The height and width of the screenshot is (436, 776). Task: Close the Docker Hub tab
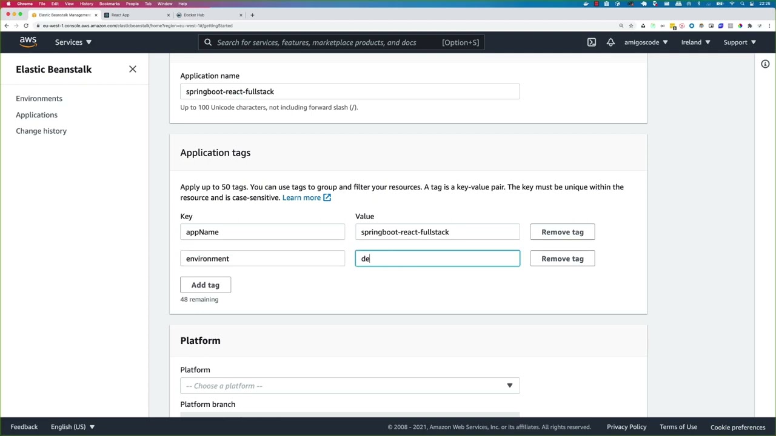(x=241, y=15)
